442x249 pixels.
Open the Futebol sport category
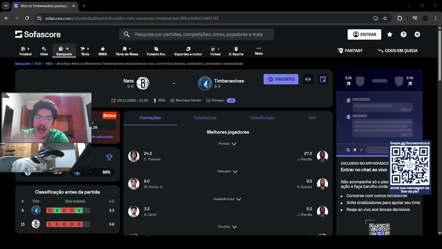coord(25,51)
